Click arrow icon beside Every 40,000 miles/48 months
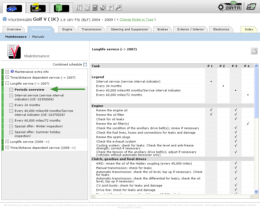The height and width of the screenshot is (213, 260). [11, 111]
